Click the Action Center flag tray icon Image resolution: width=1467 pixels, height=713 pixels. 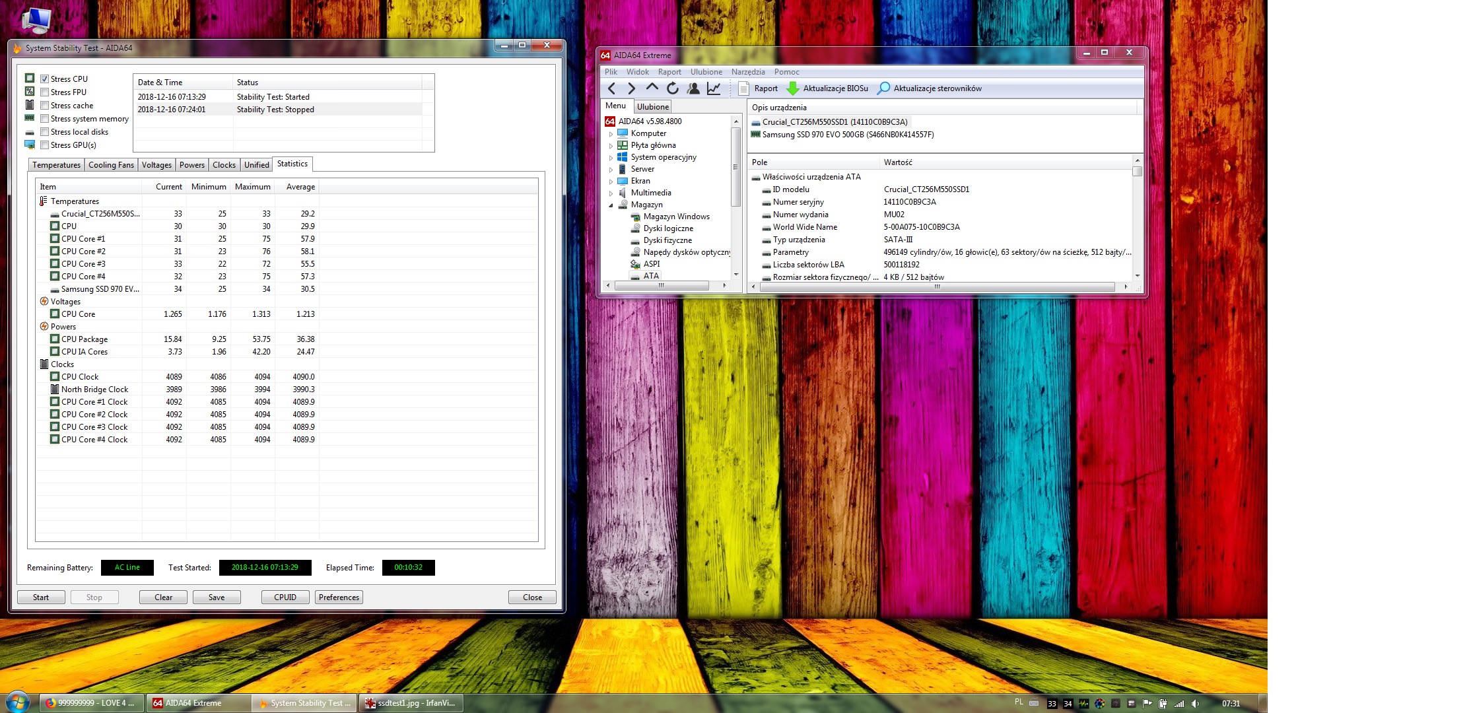(x=1147, y=704)
